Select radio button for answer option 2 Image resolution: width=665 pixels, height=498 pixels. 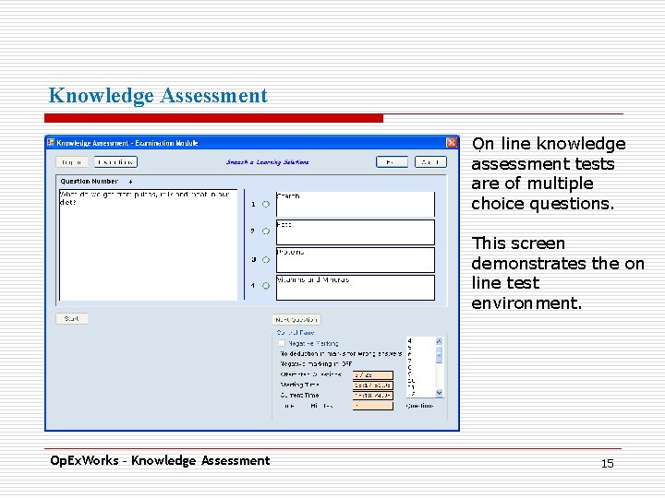[266, 231]
